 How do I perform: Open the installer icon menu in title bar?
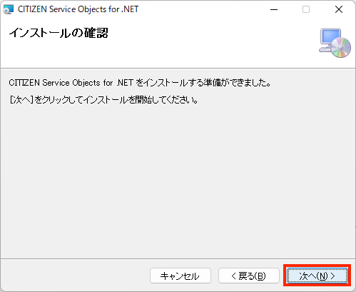point(9,9)
